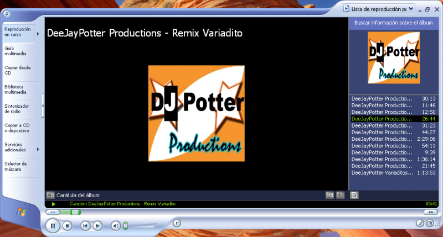Stop playback with the stop button
The image size is (443, 237).
click(67, 226)
